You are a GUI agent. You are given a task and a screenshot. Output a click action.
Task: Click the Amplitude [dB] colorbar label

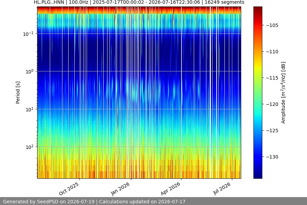[x=283, y=93]
